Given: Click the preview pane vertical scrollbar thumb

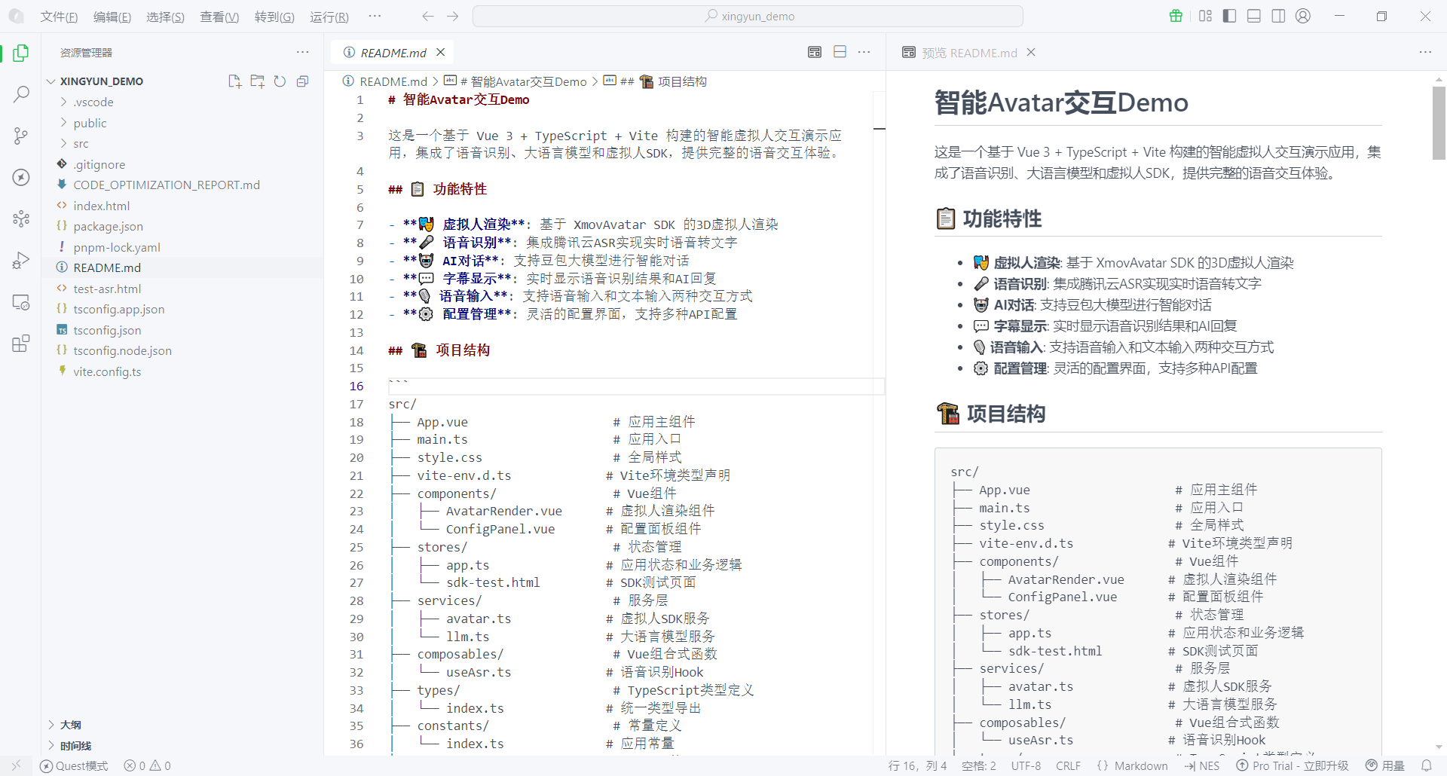Looking at the screenshot, I should 1439,122.
